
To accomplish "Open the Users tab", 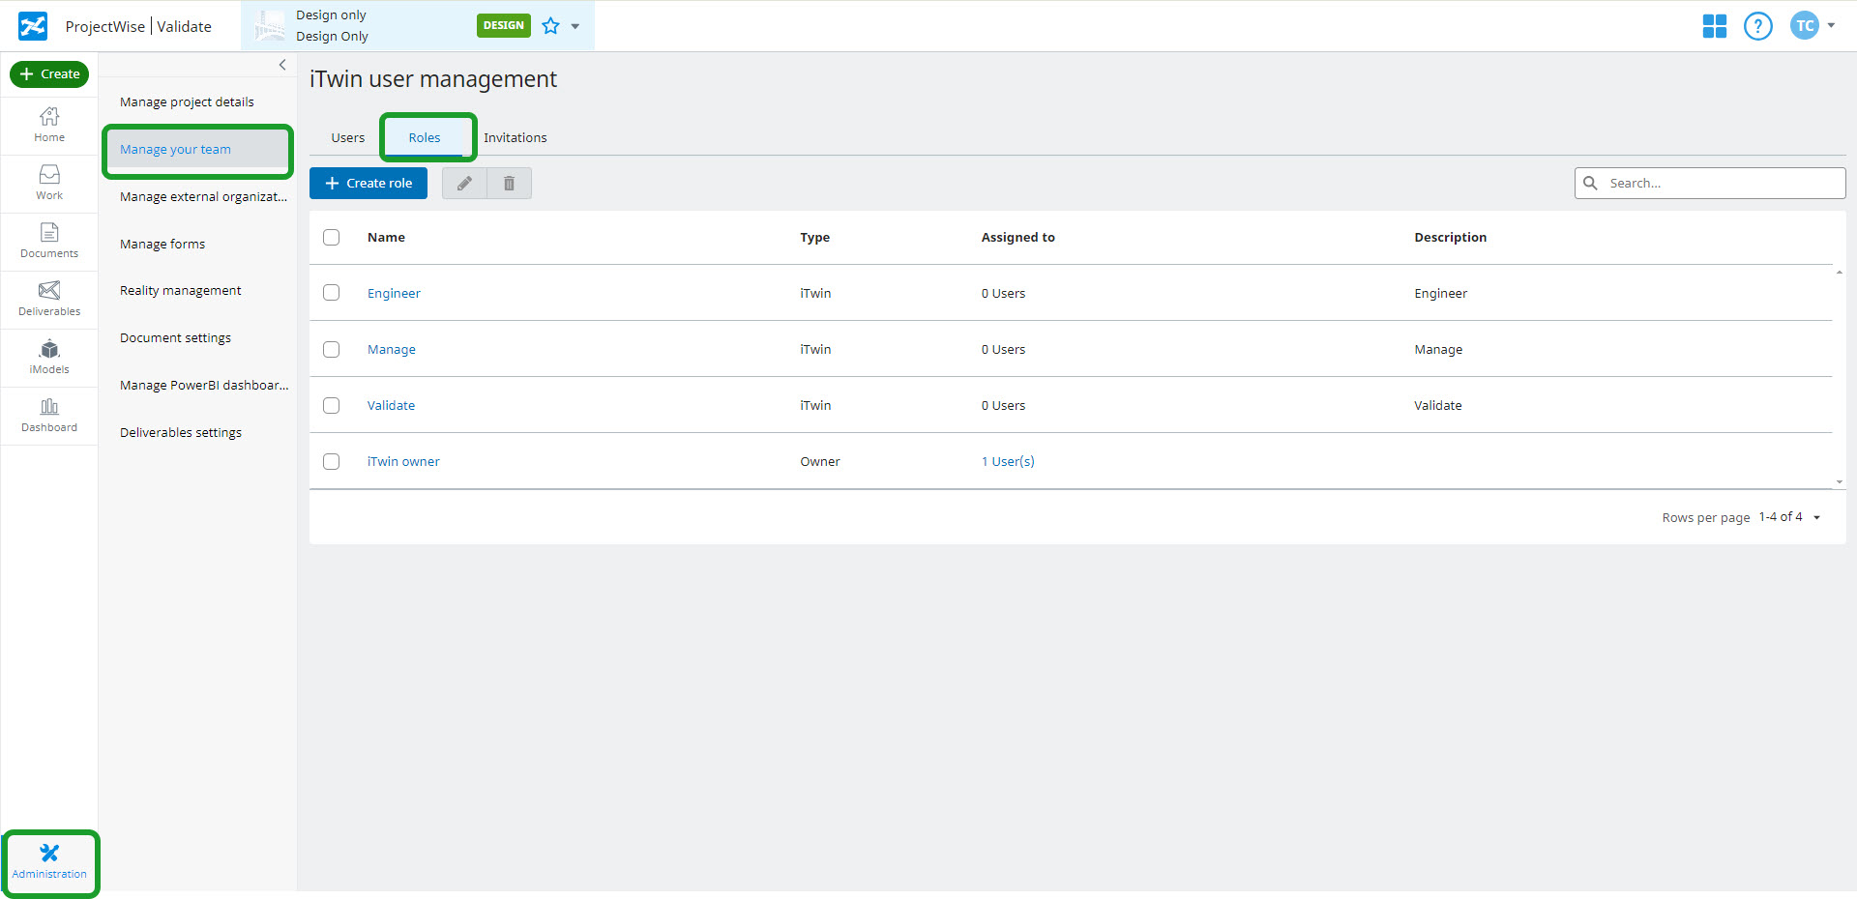I will pos(346,137).
